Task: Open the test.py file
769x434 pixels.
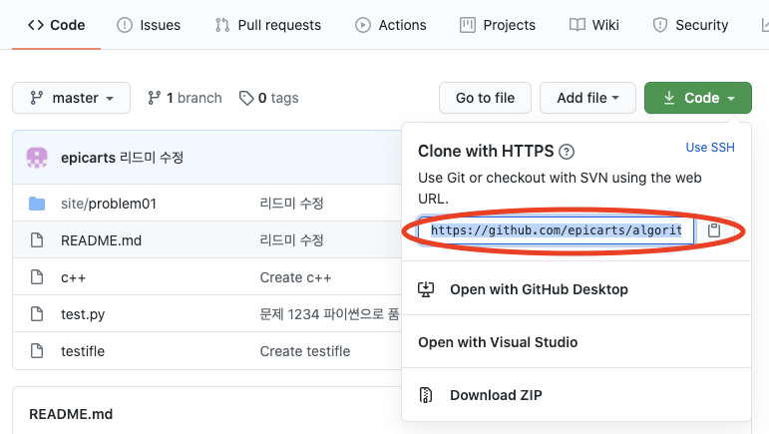Action: point(83,314)
